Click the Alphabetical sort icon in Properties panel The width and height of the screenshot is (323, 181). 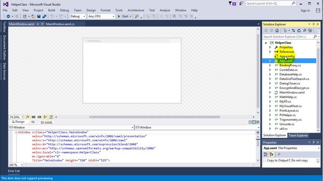coord(272,154)
